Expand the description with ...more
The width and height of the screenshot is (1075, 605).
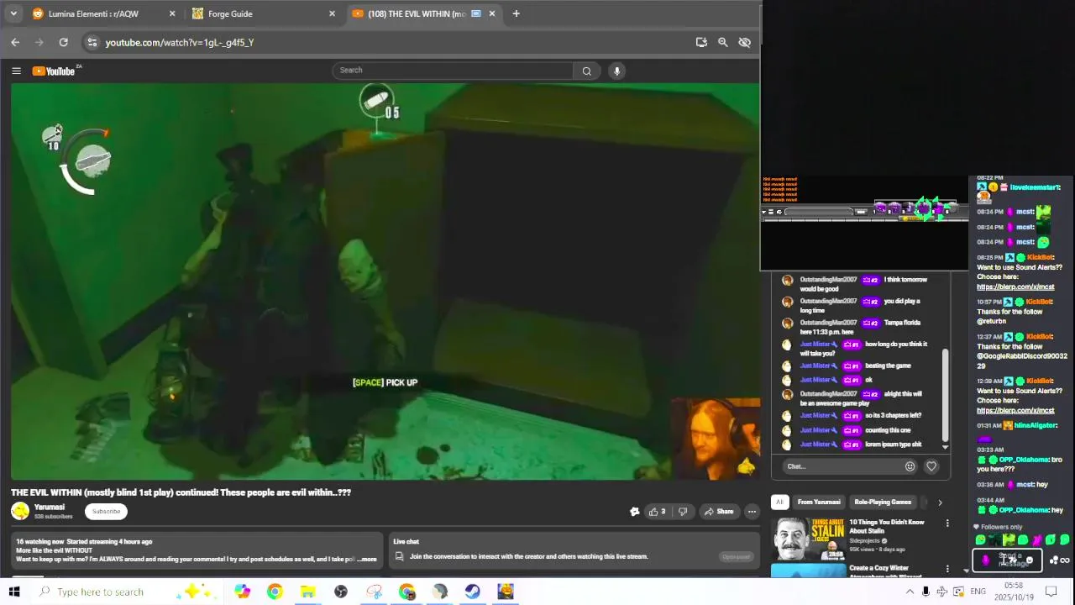click(x=367, y=559)
